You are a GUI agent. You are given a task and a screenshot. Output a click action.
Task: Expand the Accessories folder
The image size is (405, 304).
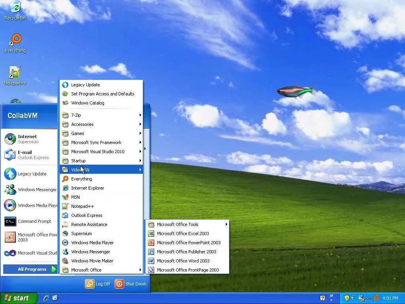101,124
